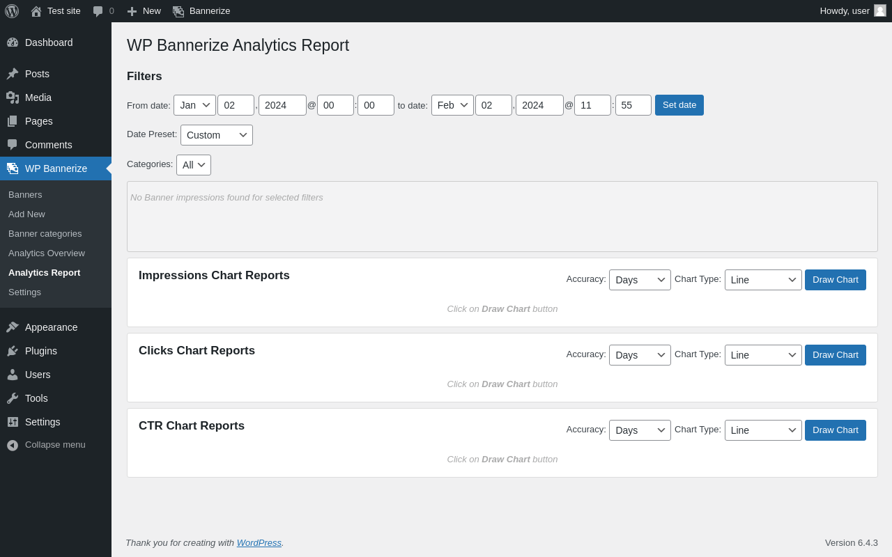
Task: Select Chart Type for CTR Chart Reports
Action: pyautogui.click(x=763, y=430)
